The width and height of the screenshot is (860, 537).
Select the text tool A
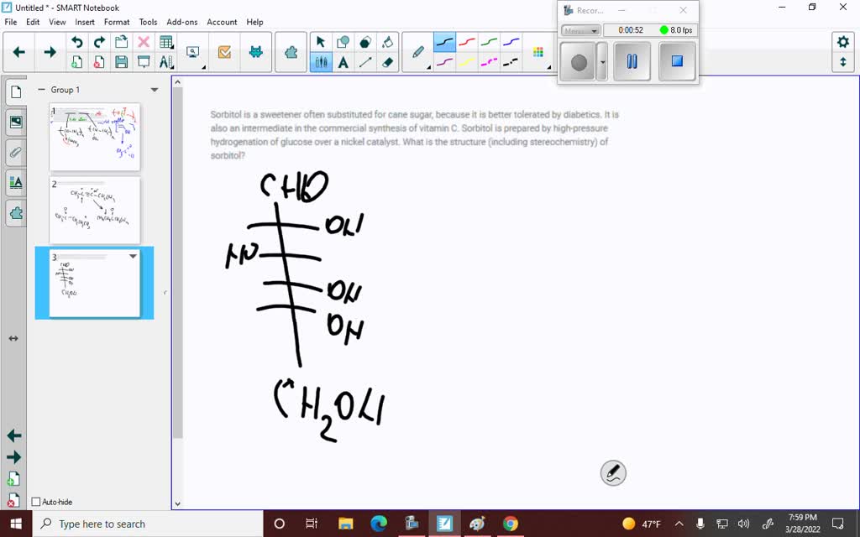pos(343,62)
